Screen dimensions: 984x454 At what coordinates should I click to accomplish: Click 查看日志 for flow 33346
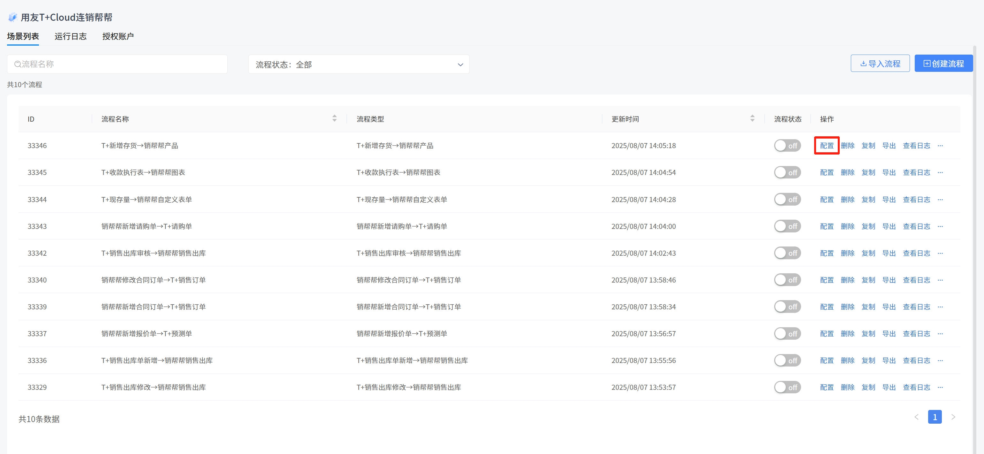click(916, 146)
